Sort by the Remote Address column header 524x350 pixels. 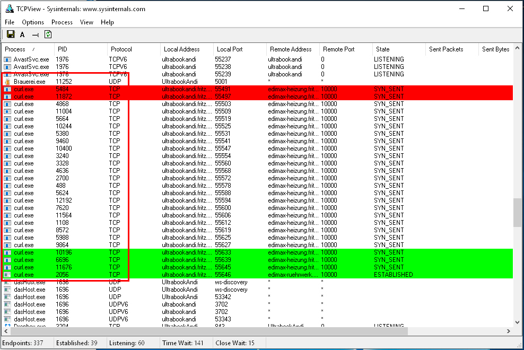(x=291, y=49)
